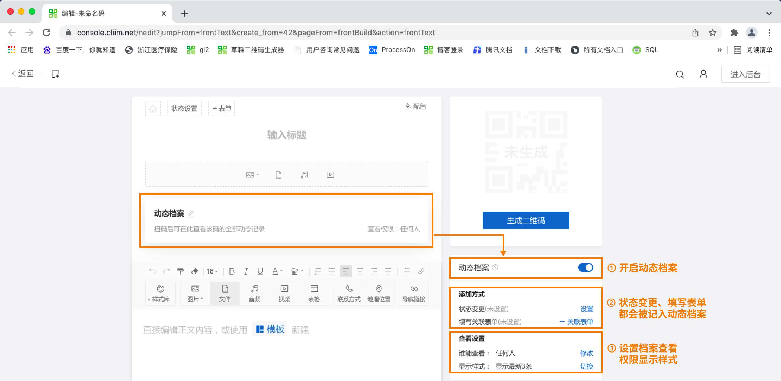781x381 pixels.
Task: Open image dropdown in cover media box
Action: [252, 175]
